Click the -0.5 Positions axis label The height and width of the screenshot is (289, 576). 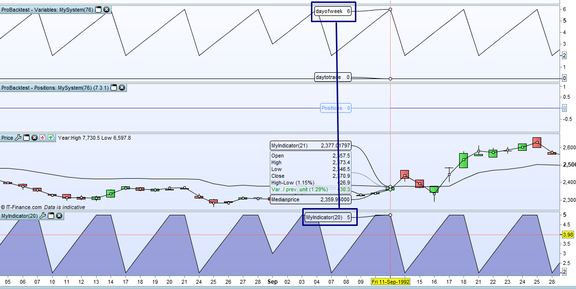(x=568, y=118)
